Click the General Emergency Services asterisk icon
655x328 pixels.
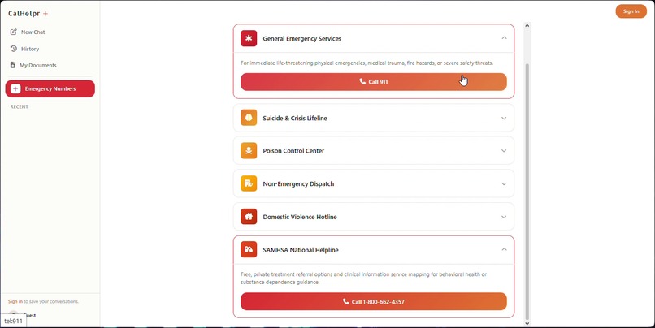click(x=249, y=38)
